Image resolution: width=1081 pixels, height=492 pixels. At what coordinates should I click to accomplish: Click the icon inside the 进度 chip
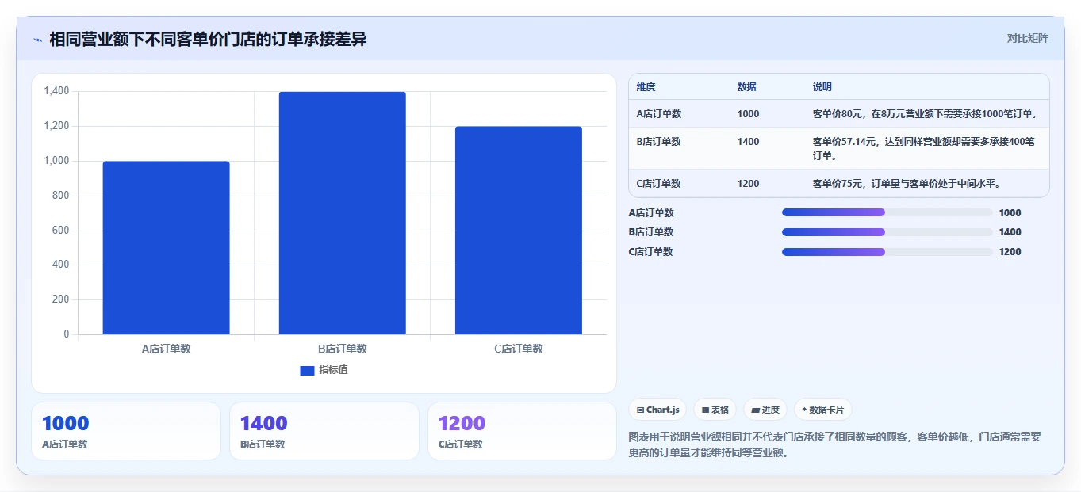point(756,410)
